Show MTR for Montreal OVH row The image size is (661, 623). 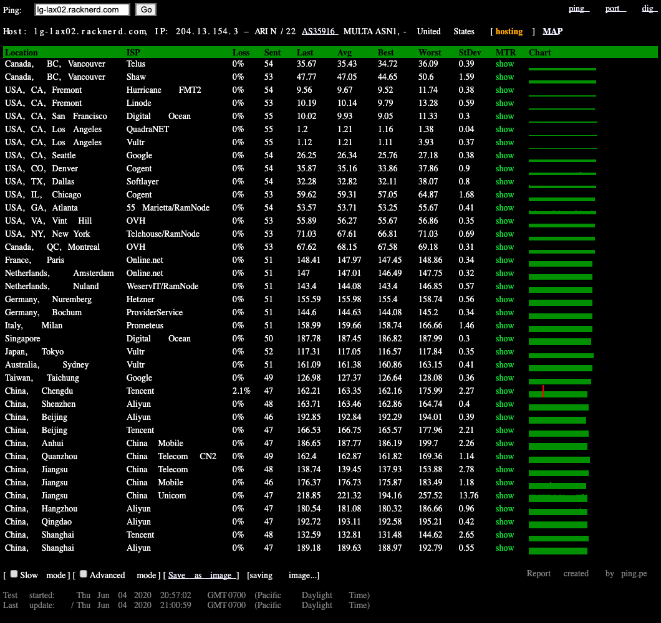coord(504,247)
